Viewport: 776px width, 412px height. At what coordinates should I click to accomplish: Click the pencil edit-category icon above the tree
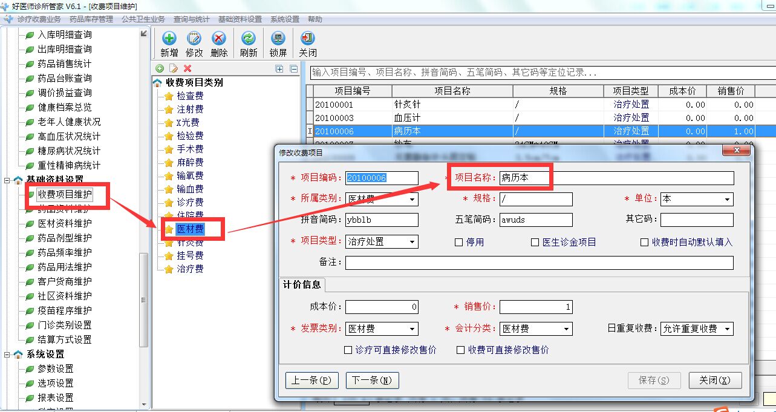tap(174, 69)
